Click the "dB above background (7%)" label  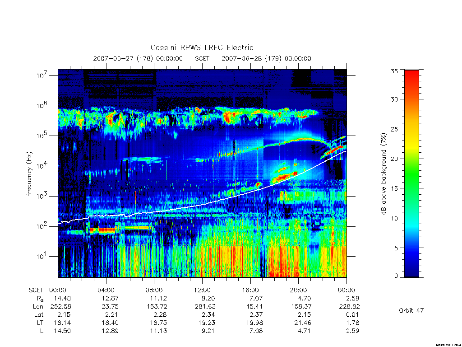click(383, 174)
